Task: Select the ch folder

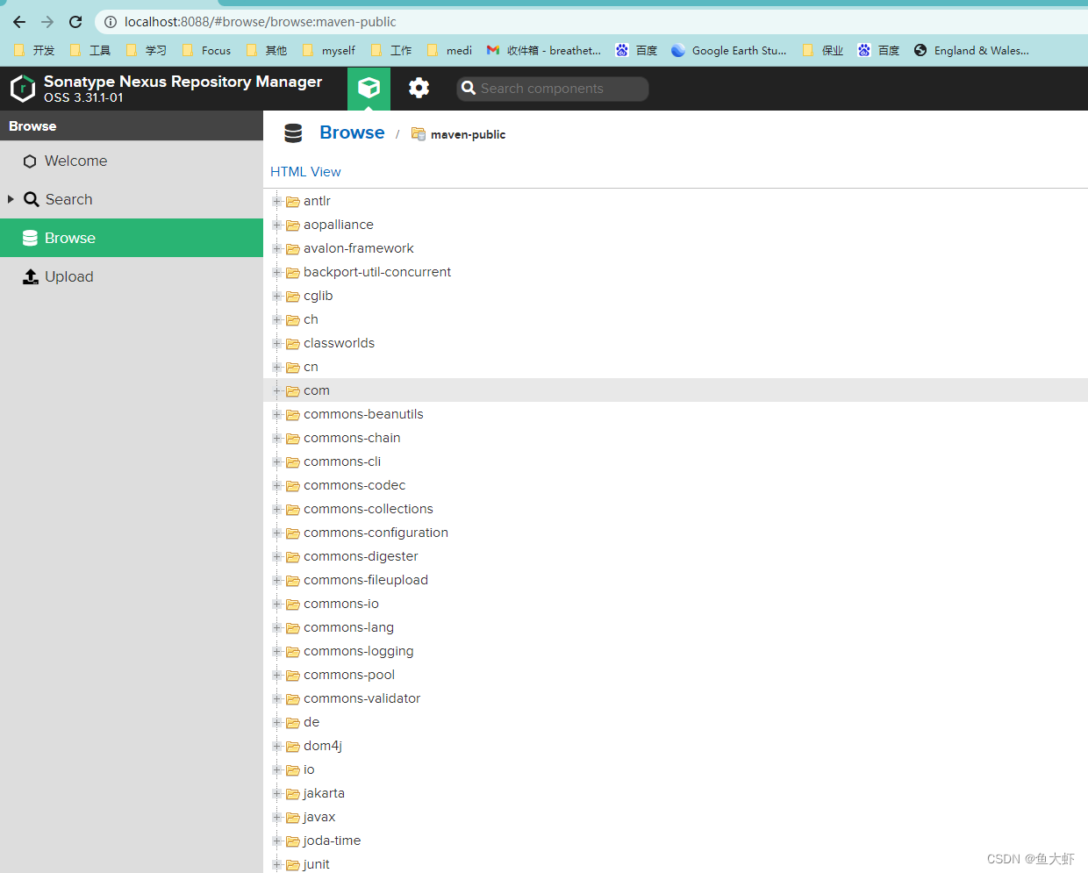Action: (311, 319)
